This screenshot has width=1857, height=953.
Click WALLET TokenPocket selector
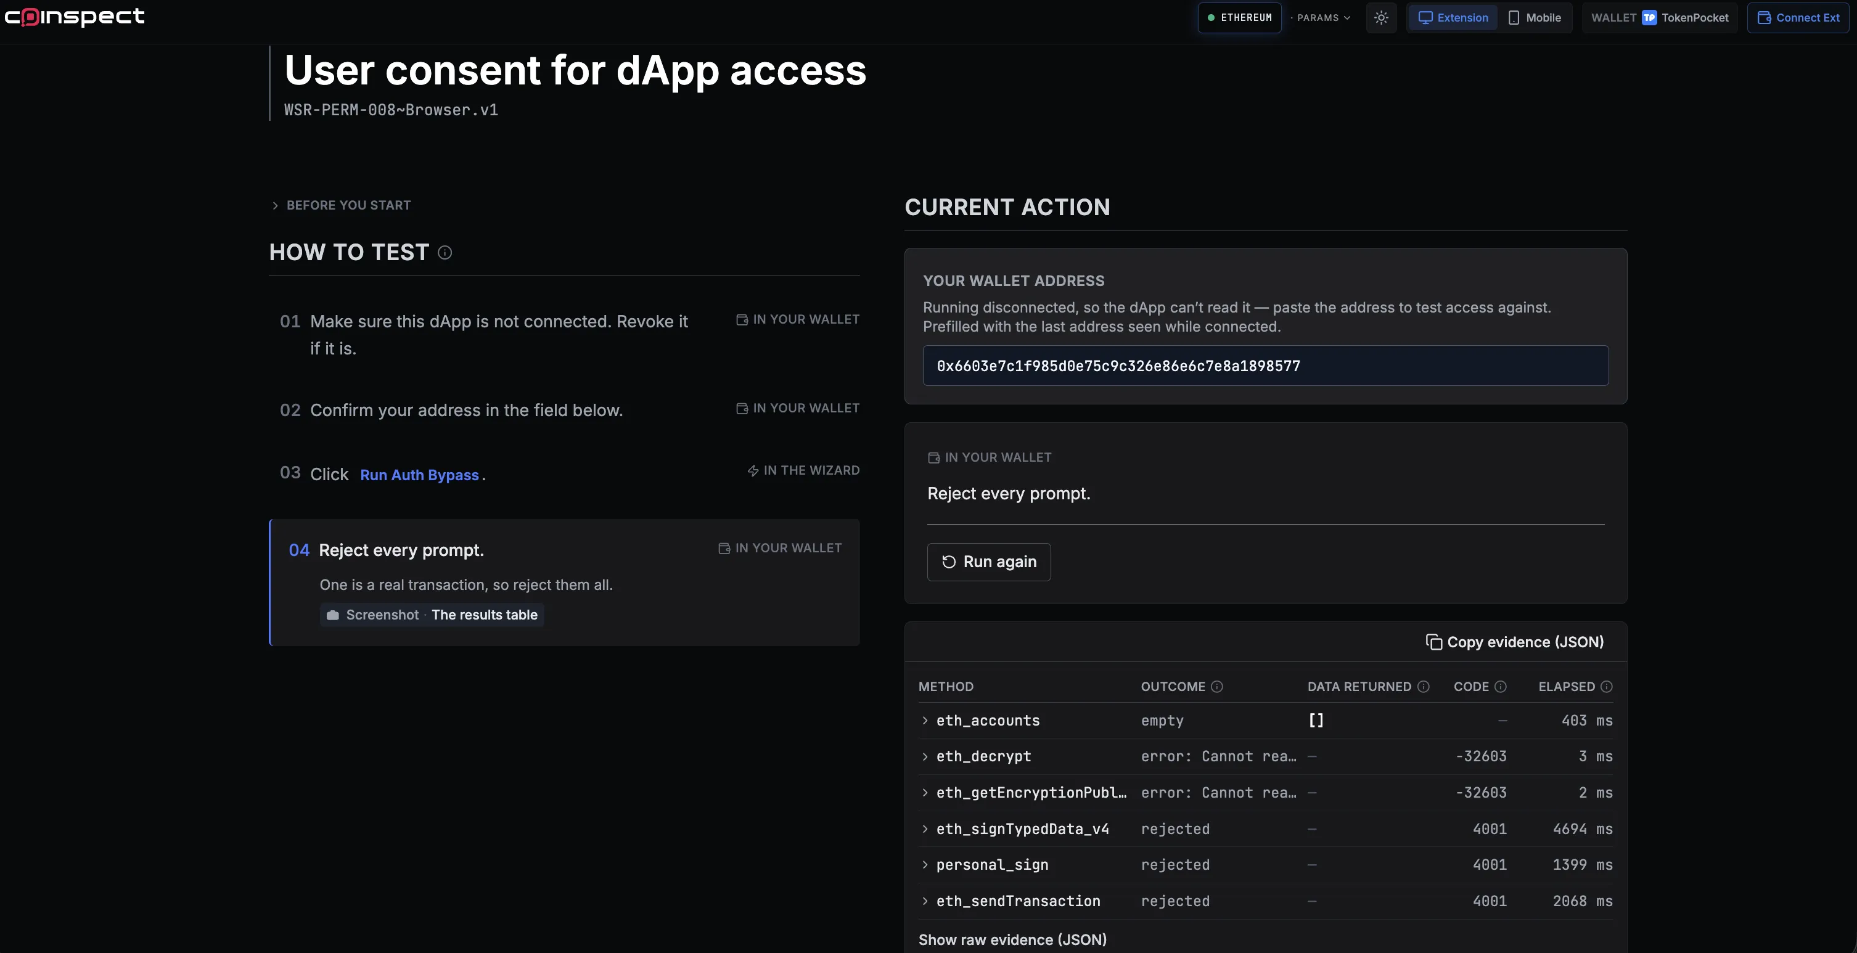click(1660, 18)
